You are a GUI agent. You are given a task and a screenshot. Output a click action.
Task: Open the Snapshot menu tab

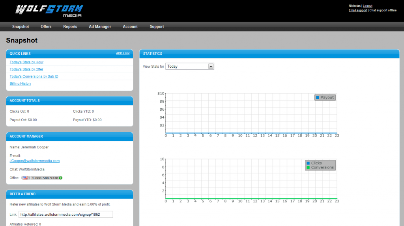point(21,27)
